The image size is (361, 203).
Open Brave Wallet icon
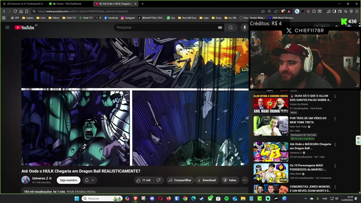340,11
